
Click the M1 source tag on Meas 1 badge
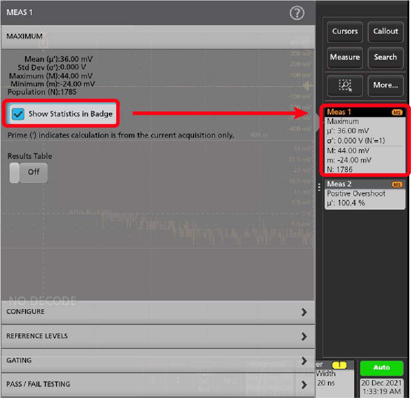[397, 113]
